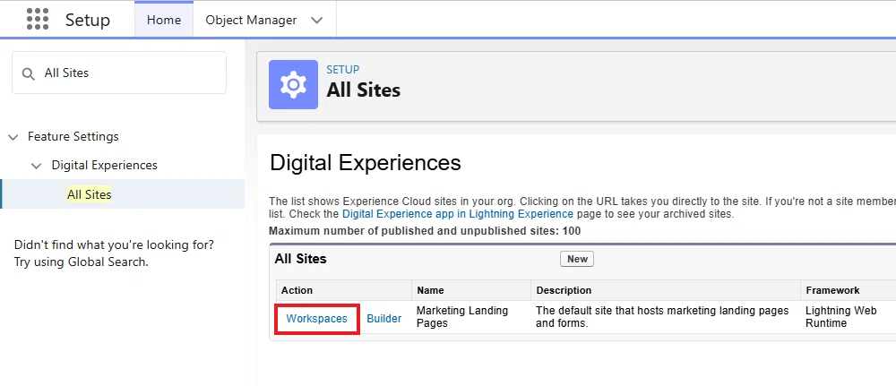The height and width of the screenshot is (386, 896).
Task: Click the Feature Settings label
Action: (x=73, y=136)
